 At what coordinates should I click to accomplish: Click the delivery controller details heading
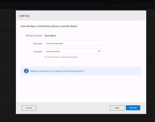click(x=49, y=26)
